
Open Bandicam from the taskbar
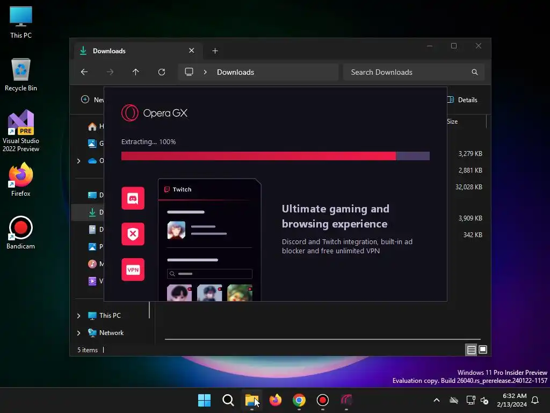323,400
